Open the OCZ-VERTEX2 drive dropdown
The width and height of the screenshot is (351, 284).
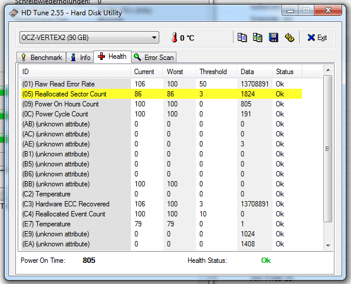[89, 38]
